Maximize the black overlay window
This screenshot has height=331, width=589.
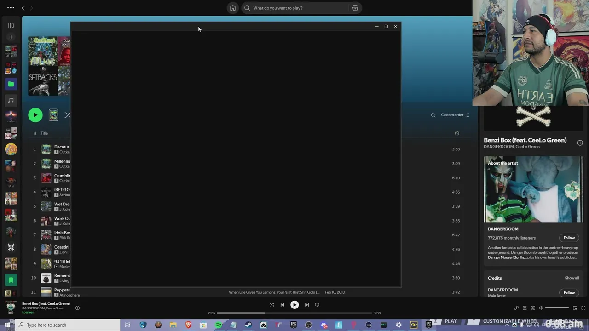386,26
